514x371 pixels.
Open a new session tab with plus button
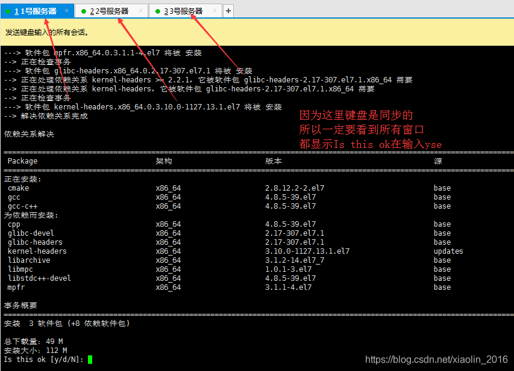point(228,11)
